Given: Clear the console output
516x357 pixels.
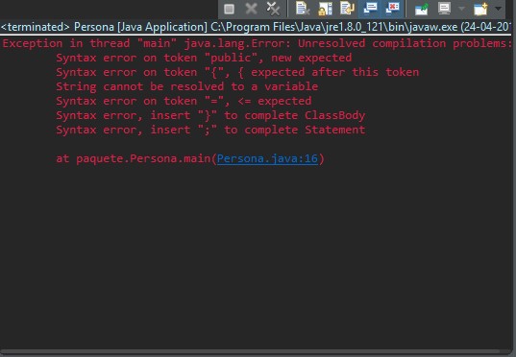Looking at the screenshot, I should (303, 9).
